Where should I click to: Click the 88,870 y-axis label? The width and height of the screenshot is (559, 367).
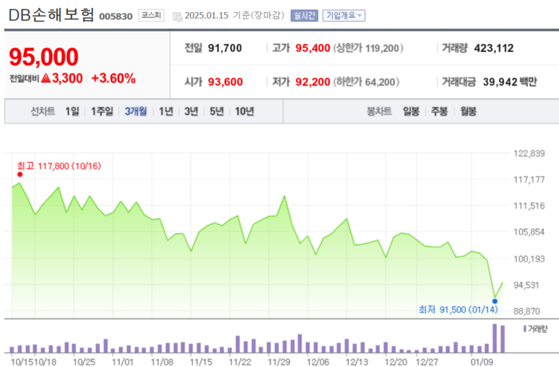click(526, 311)
